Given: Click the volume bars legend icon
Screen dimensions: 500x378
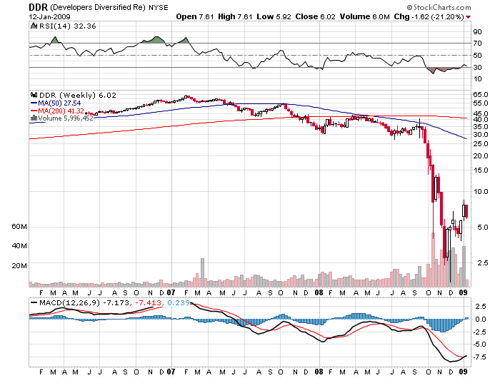Looking at the screenshot, I should pyautogui.click(x=34, y=118).
